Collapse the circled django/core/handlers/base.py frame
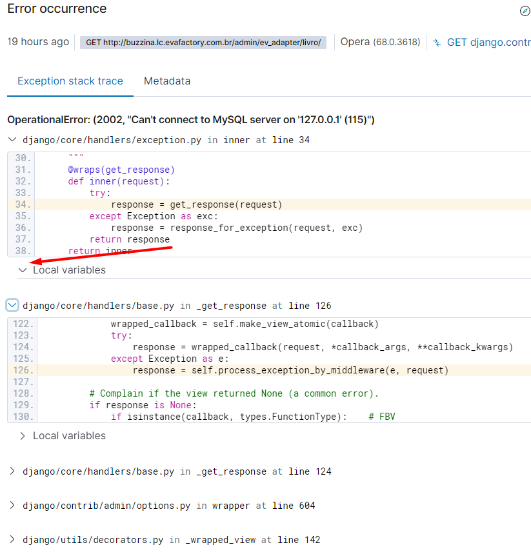 point(12,305)
